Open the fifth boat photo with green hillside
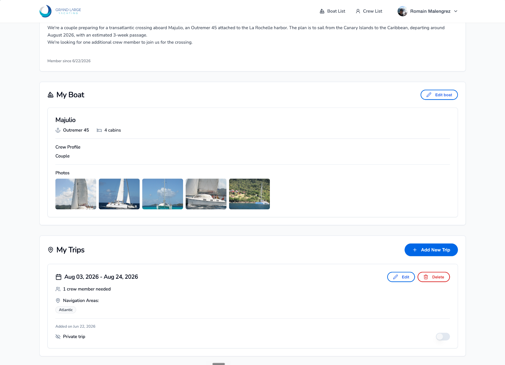Viewport: 505px width, 365px height. [249, 194]
